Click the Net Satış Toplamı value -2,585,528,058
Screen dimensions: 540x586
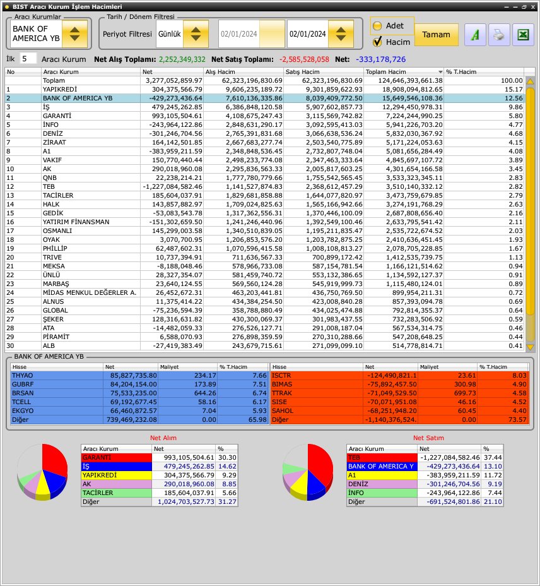(x=304, y=59)
